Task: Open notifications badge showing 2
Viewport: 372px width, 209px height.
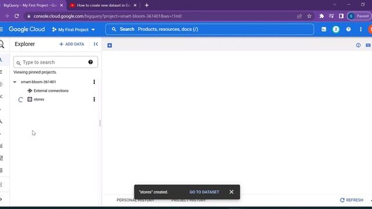Action: point(336,30)
